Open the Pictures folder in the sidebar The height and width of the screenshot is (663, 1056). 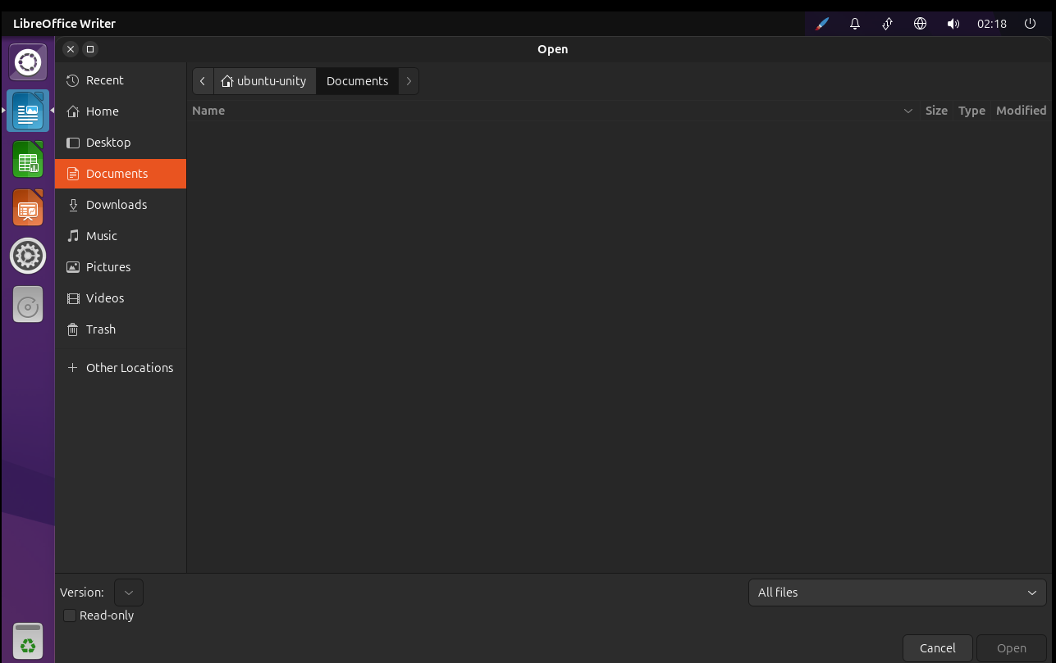(x=121, y=267)
